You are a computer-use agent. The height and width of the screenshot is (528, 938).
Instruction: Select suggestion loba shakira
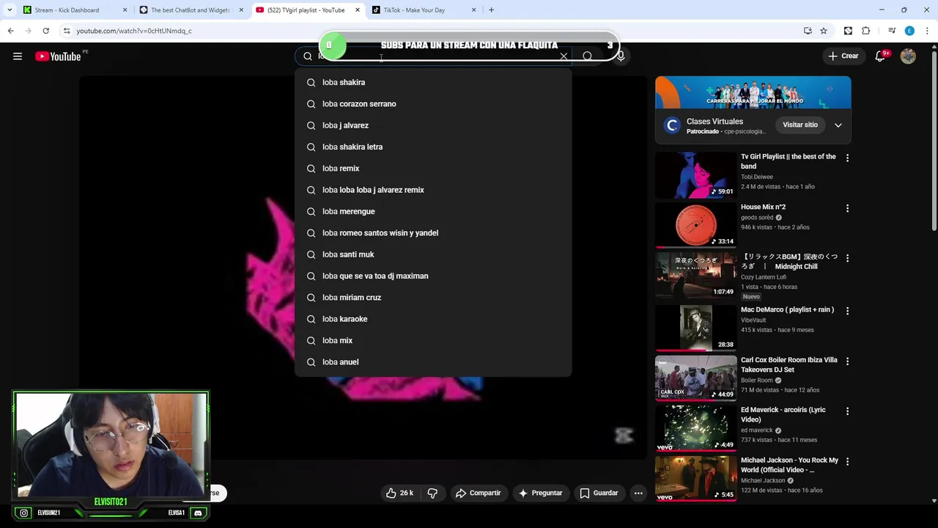pos(433,82)
